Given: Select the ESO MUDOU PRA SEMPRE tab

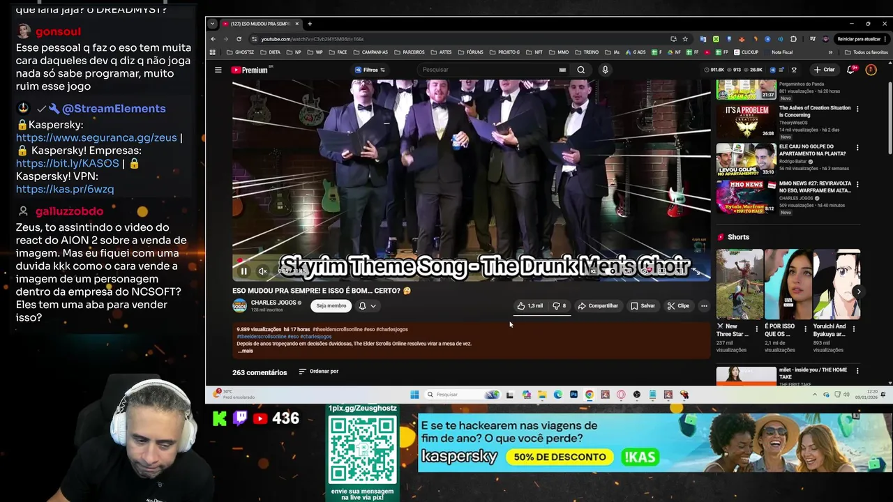Looking at the screenshot, I should click(x=262, y=24).
